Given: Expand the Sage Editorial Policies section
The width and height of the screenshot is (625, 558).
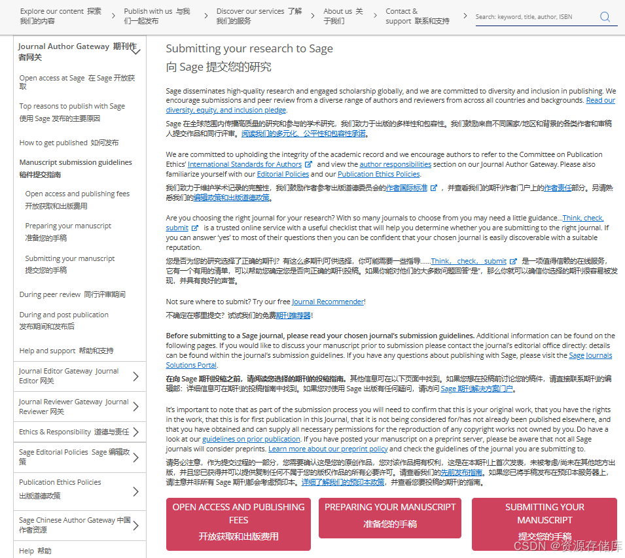Looking at the screenshot, I should point(135,457).
